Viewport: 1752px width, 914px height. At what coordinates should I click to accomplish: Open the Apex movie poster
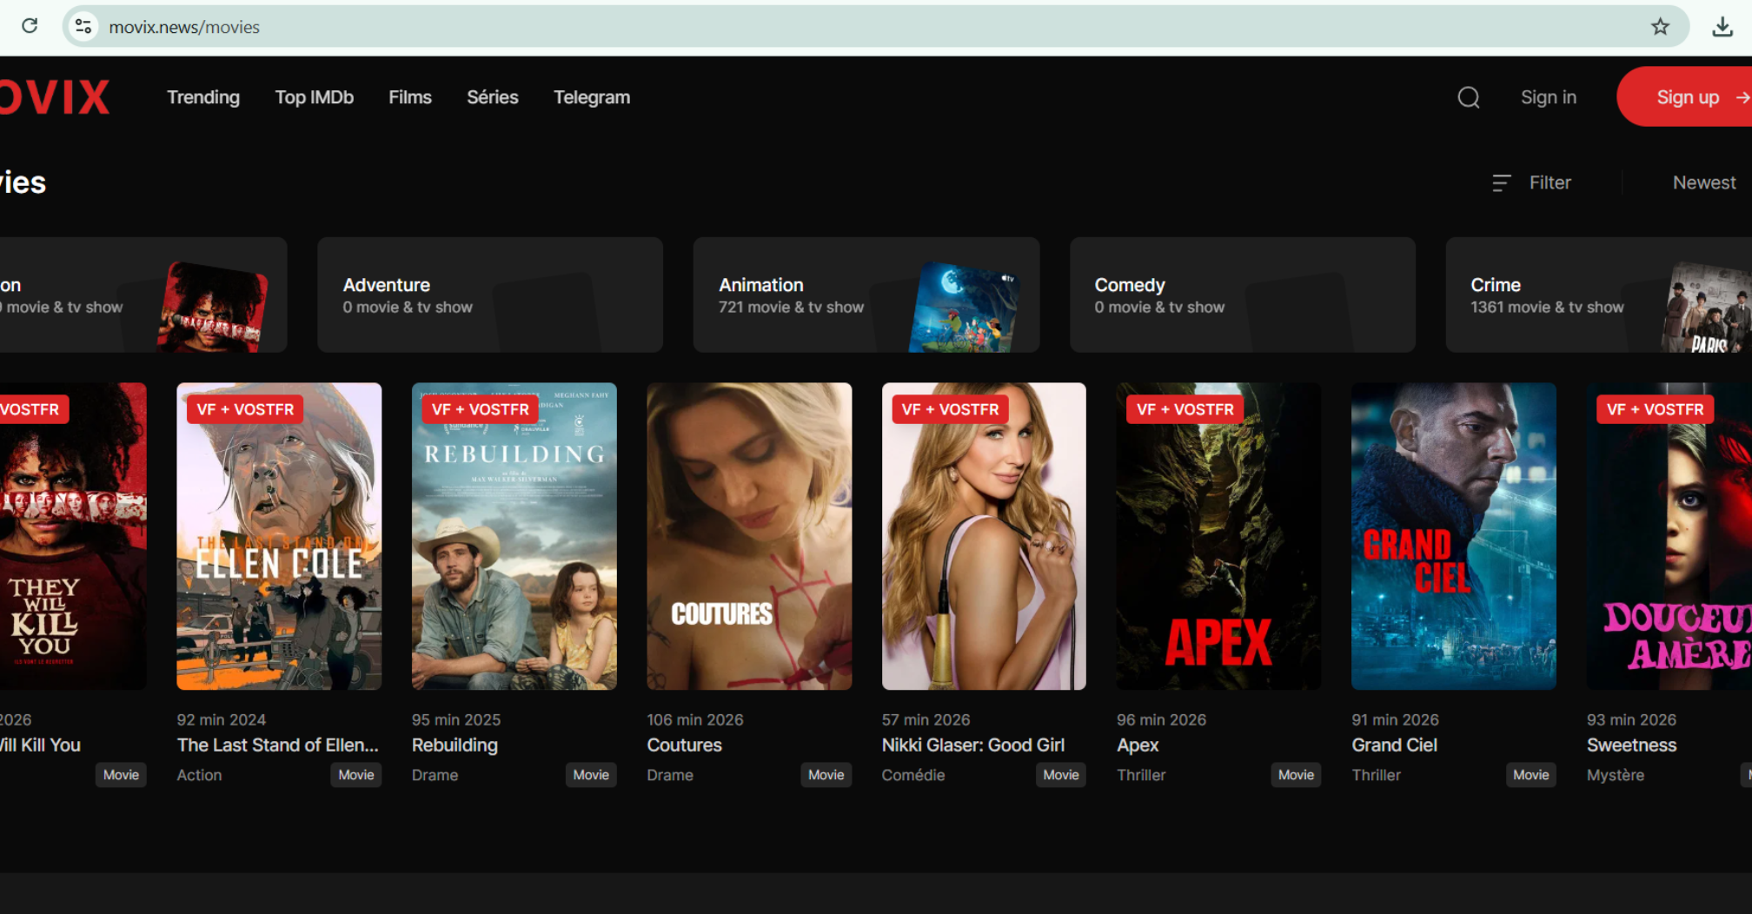(x=1218, y=536)
